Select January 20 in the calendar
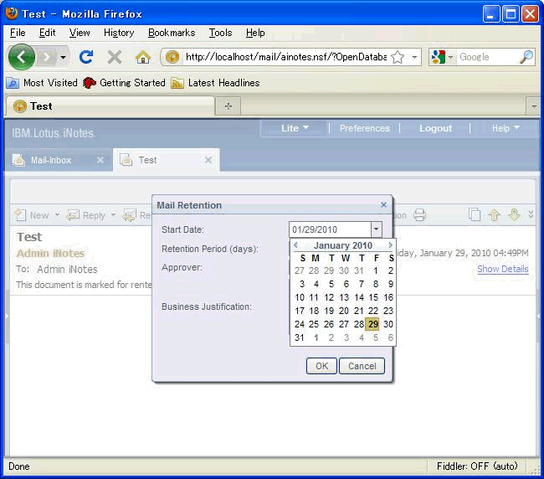This screenshot has height=479, width=544. [344, 311]
